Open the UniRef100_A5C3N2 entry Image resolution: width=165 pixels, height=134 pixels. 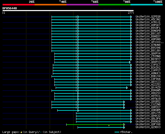click(148, 20)
